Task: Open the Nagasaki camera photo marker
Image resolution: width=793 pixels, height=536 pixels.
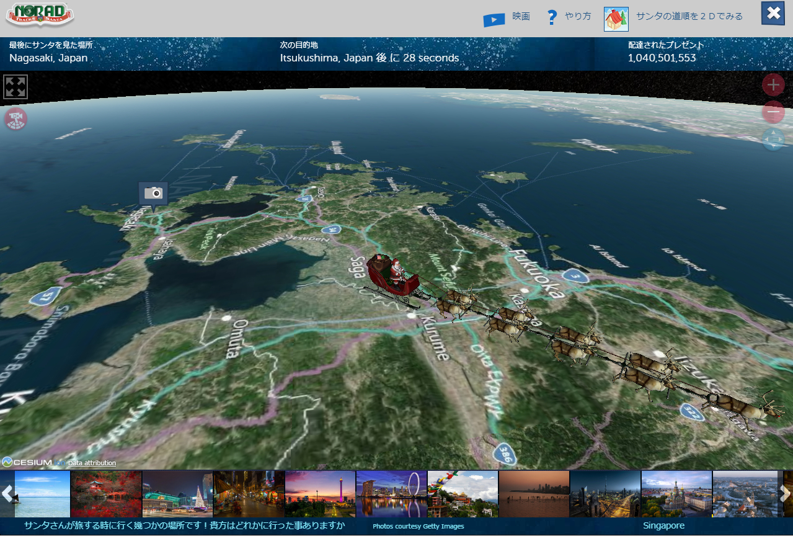Action: pyautogui.click(x=153, y=194)
